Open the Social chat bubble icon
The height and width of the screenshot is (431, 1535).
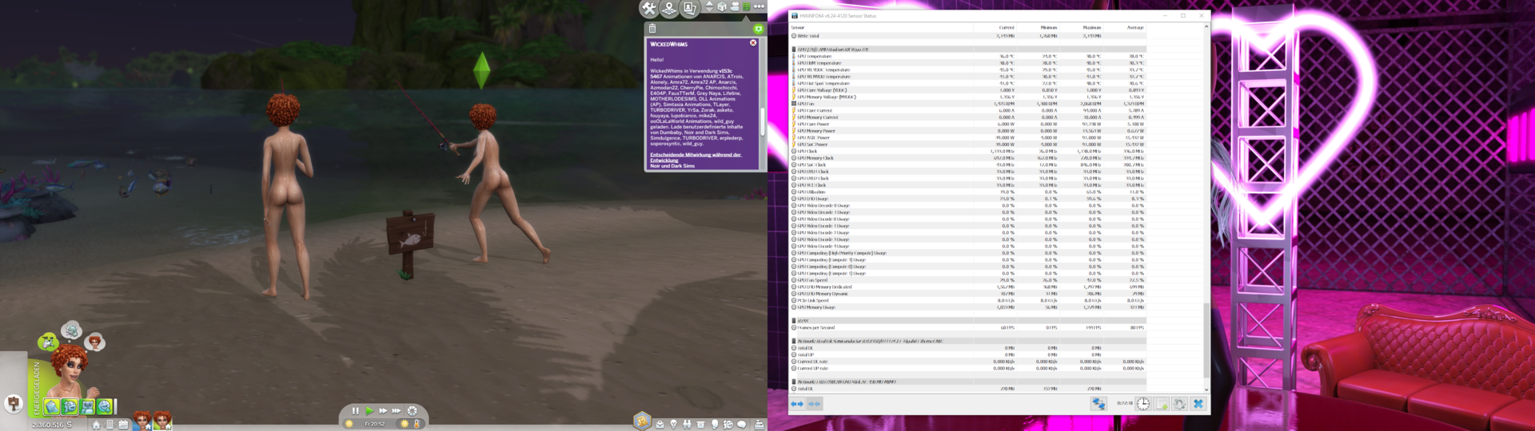click(741, 425)
